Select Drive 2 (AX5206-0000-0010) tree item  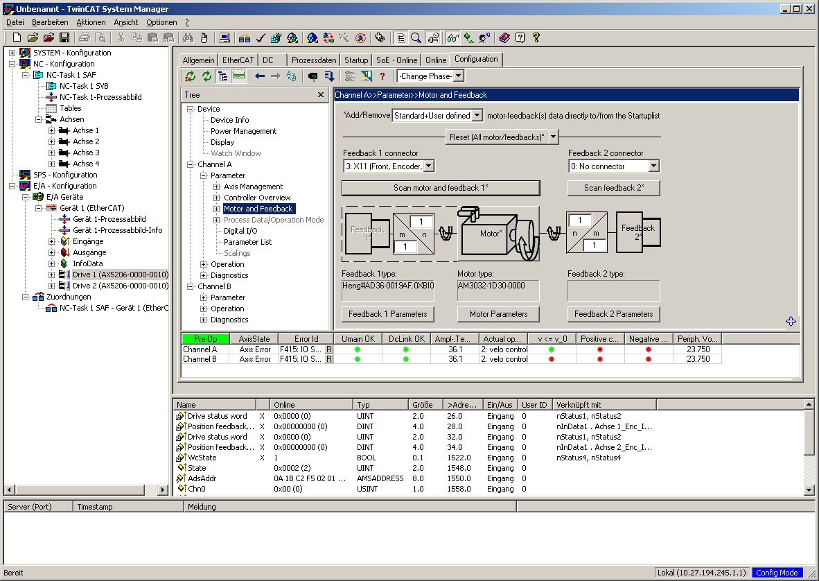(x=120, y=286)
